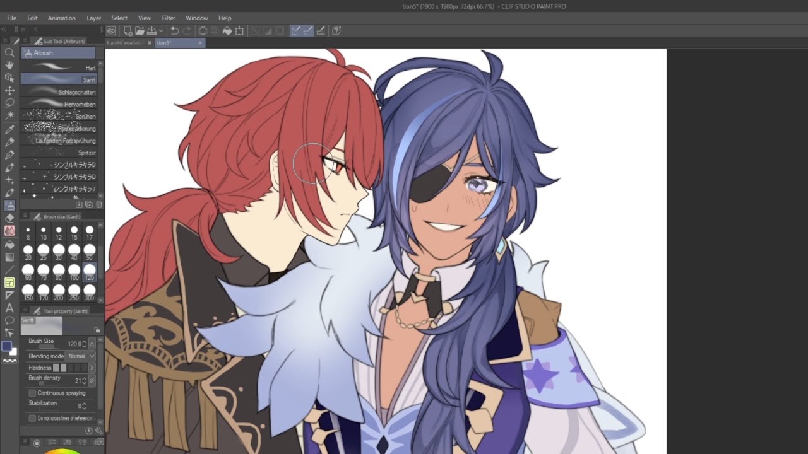
Task: Select the Text tool
Action: [x=9, y=308]
